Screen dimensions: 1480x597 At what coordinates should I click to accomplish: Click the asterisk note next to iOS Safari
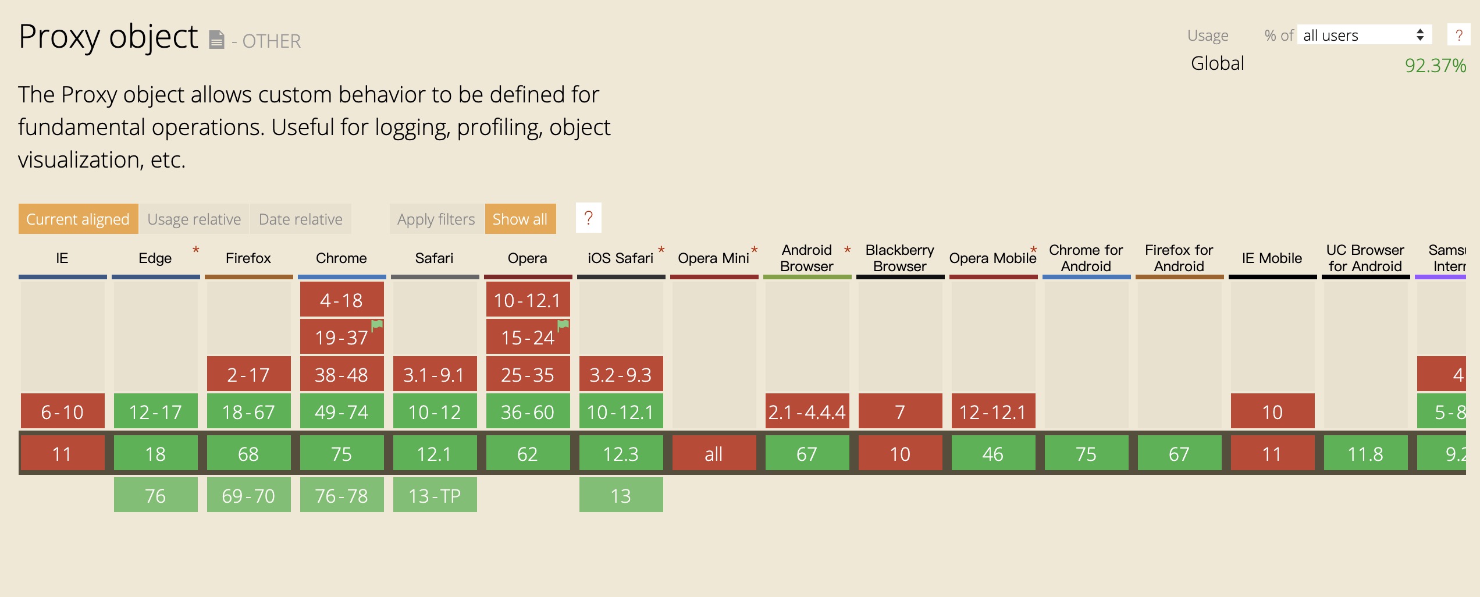(661, 250)
